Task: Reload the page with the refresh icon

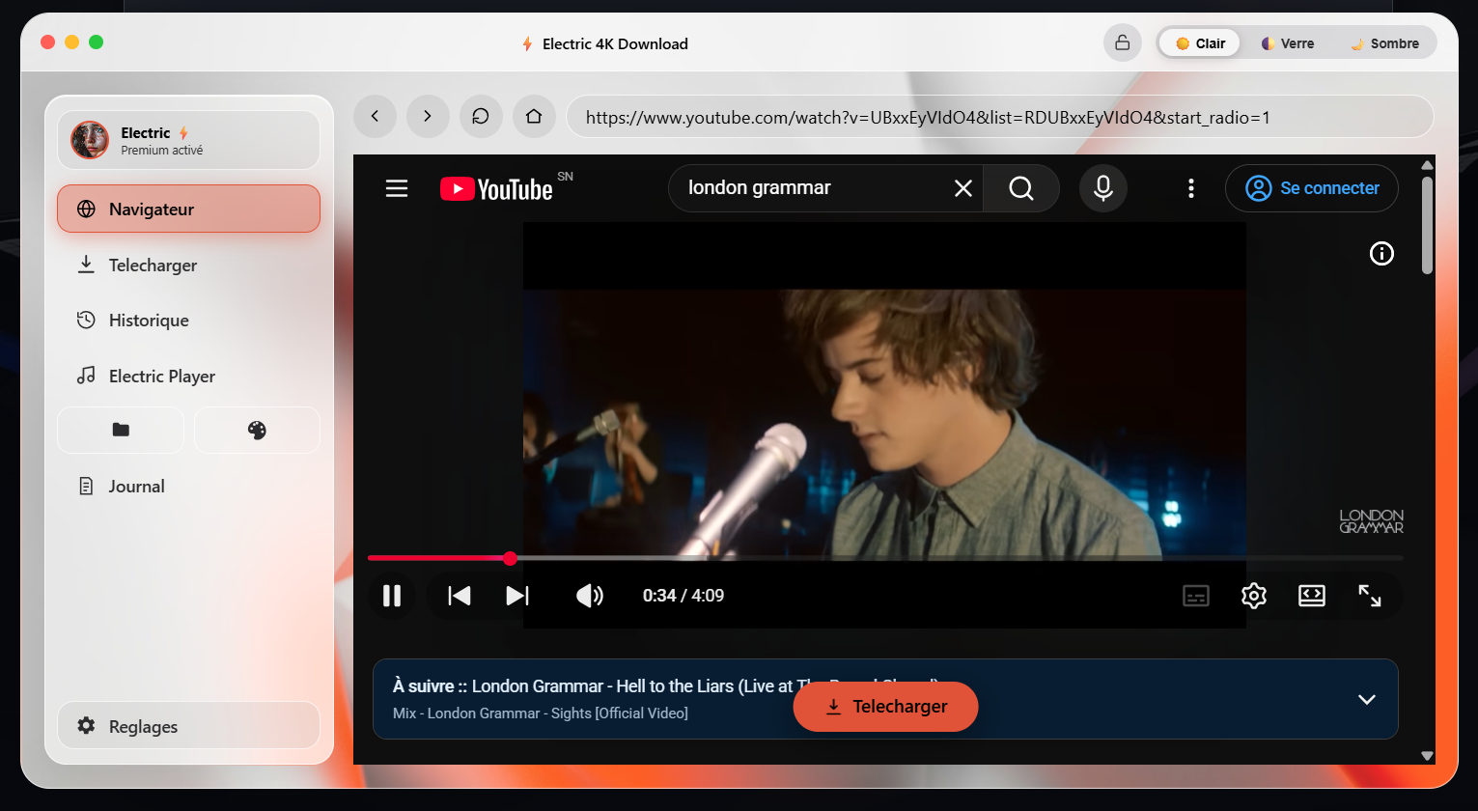Action: click(x=481, y=117)
